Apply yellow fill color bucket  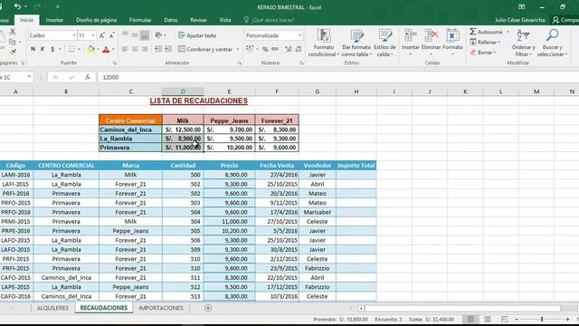tap(90, 49)
